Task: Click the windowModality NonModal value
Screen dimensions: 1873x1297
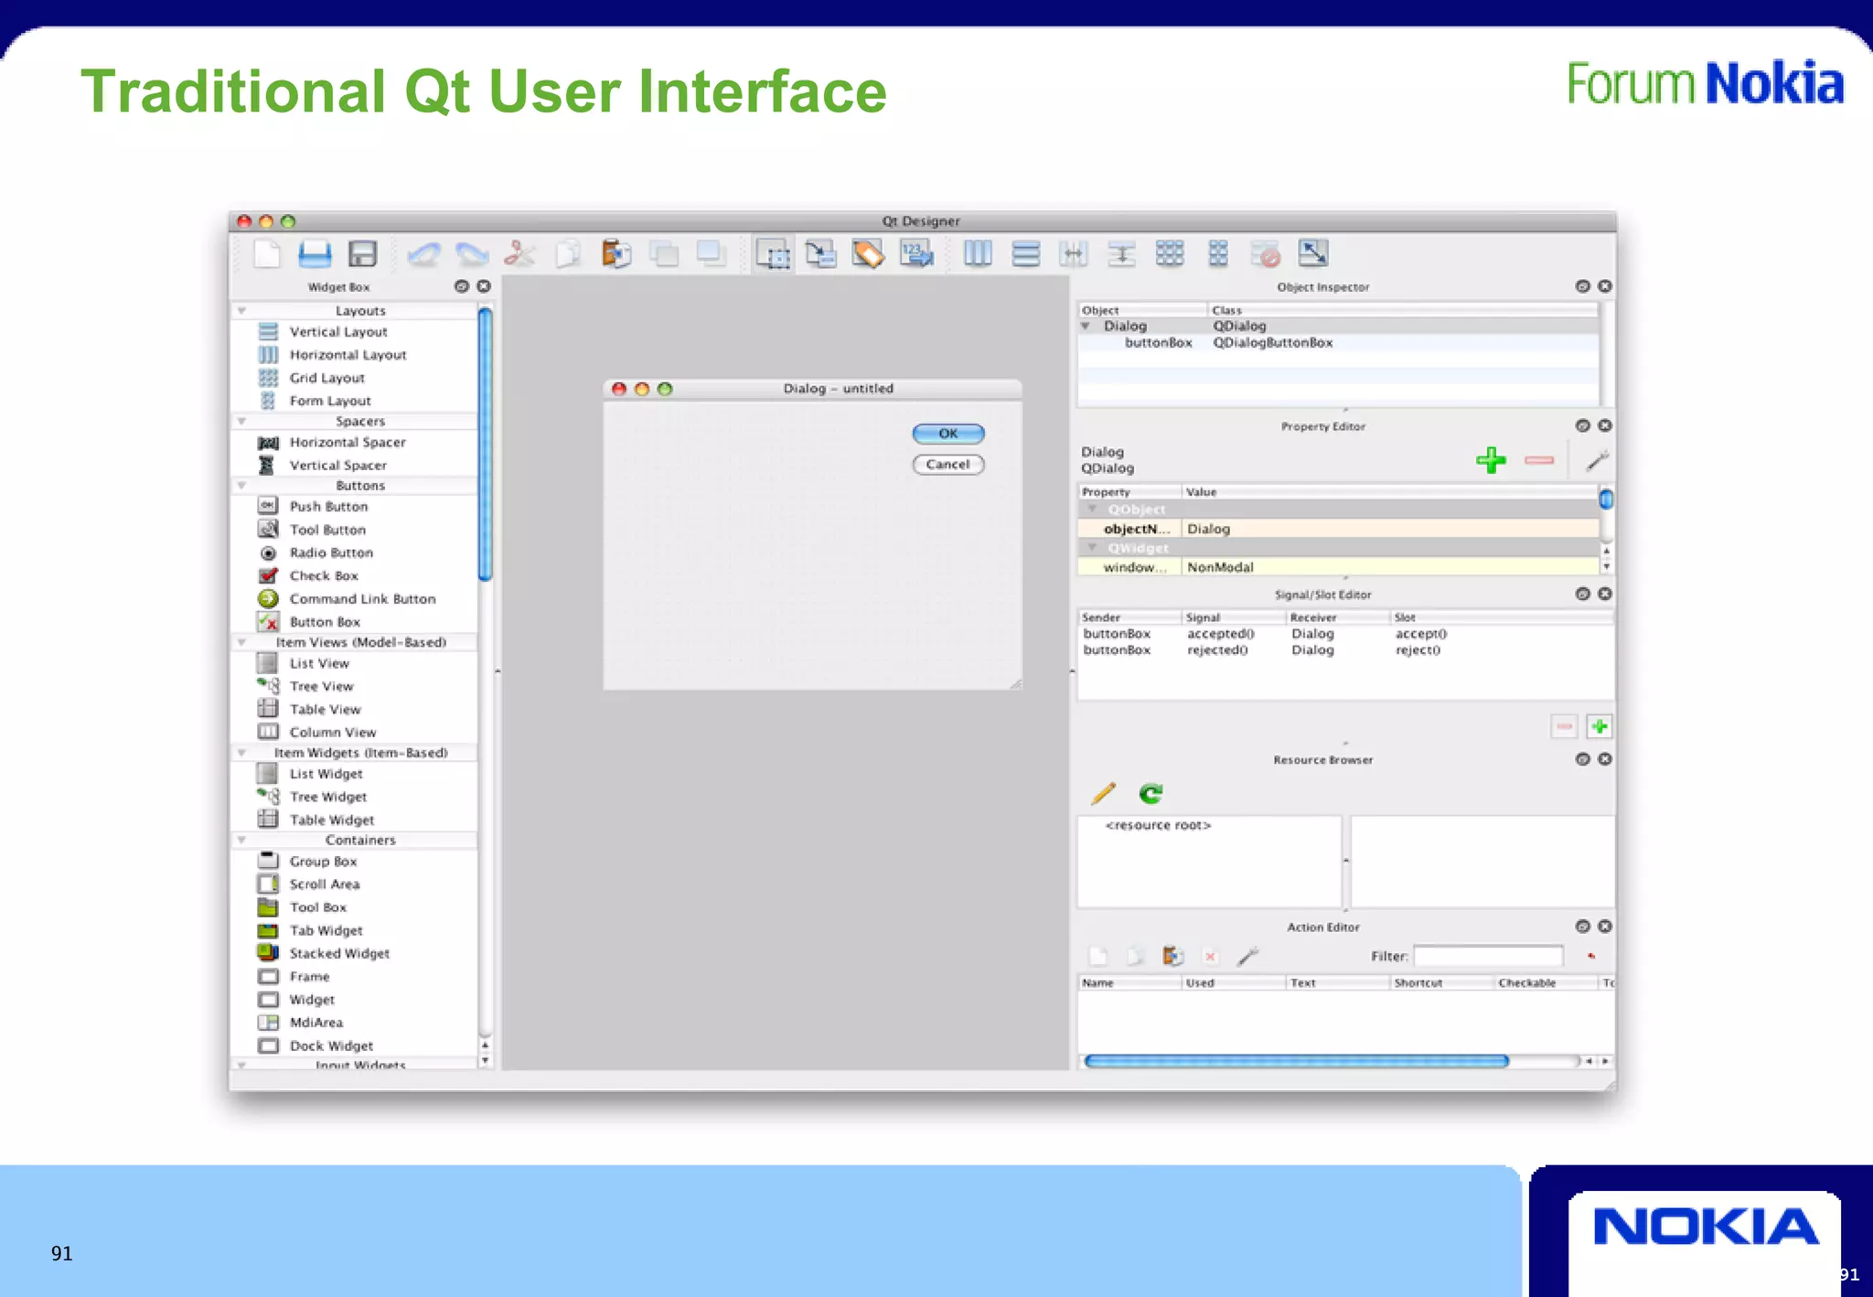Action: 1390,567
